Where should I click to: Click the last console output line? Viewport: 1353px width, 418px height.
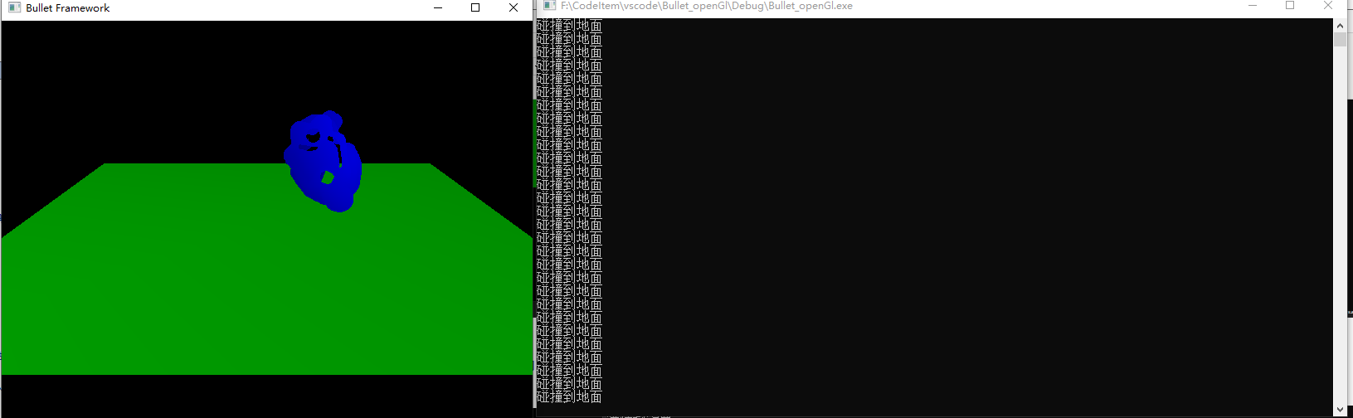(569, 397)
